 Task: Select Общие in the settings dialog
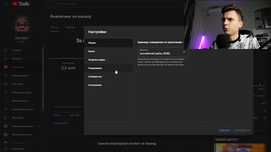point(108,43)
